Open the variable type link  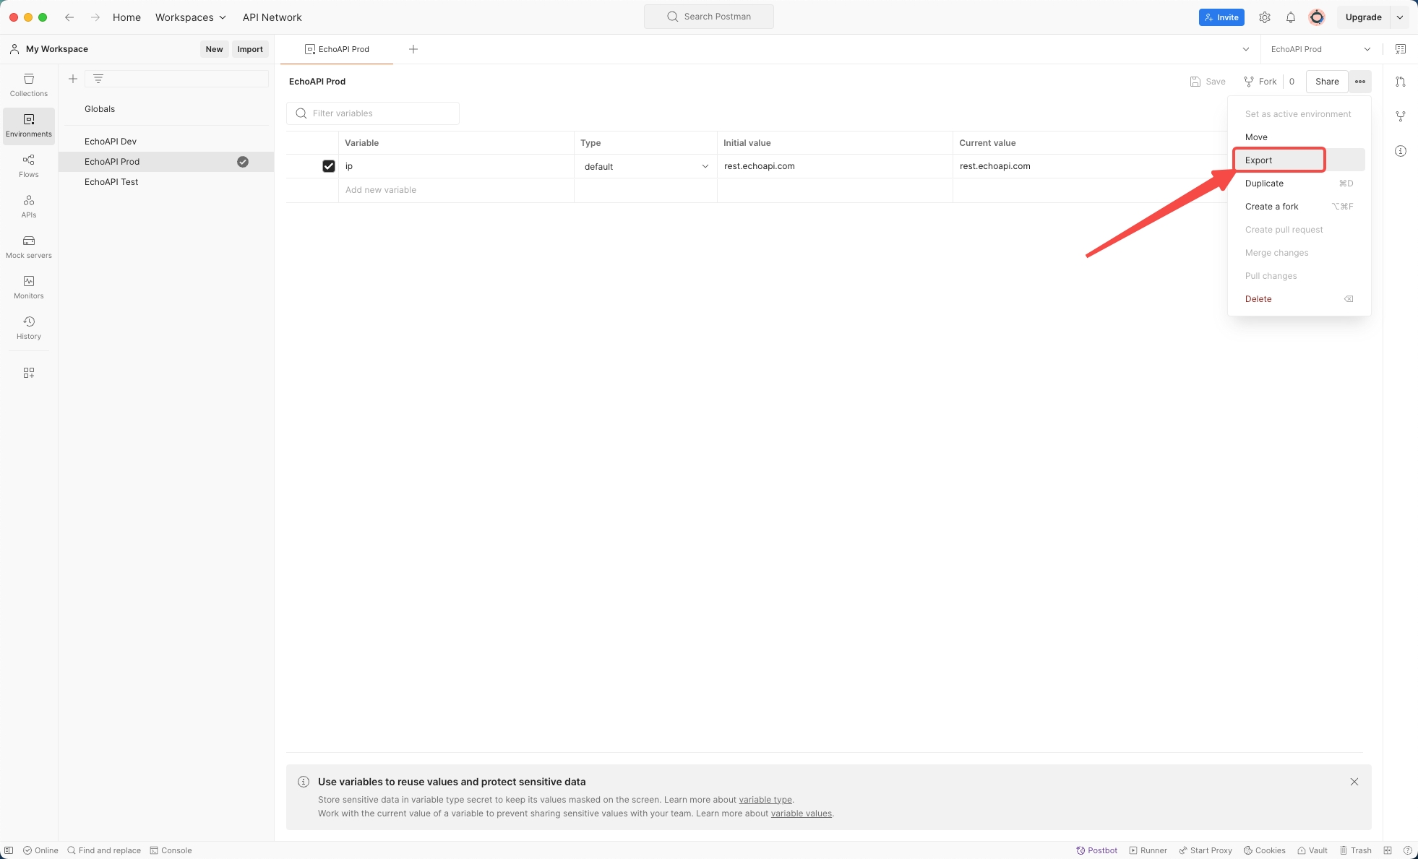[765, 800]
